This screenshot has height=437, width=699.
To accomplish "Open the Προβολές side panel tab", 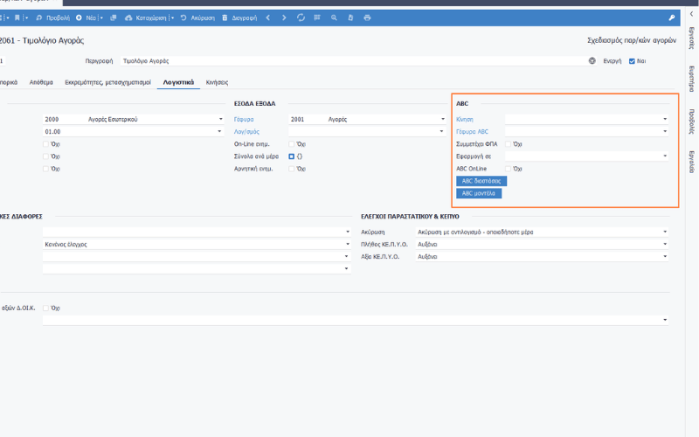I will click(x=692, y=121).
